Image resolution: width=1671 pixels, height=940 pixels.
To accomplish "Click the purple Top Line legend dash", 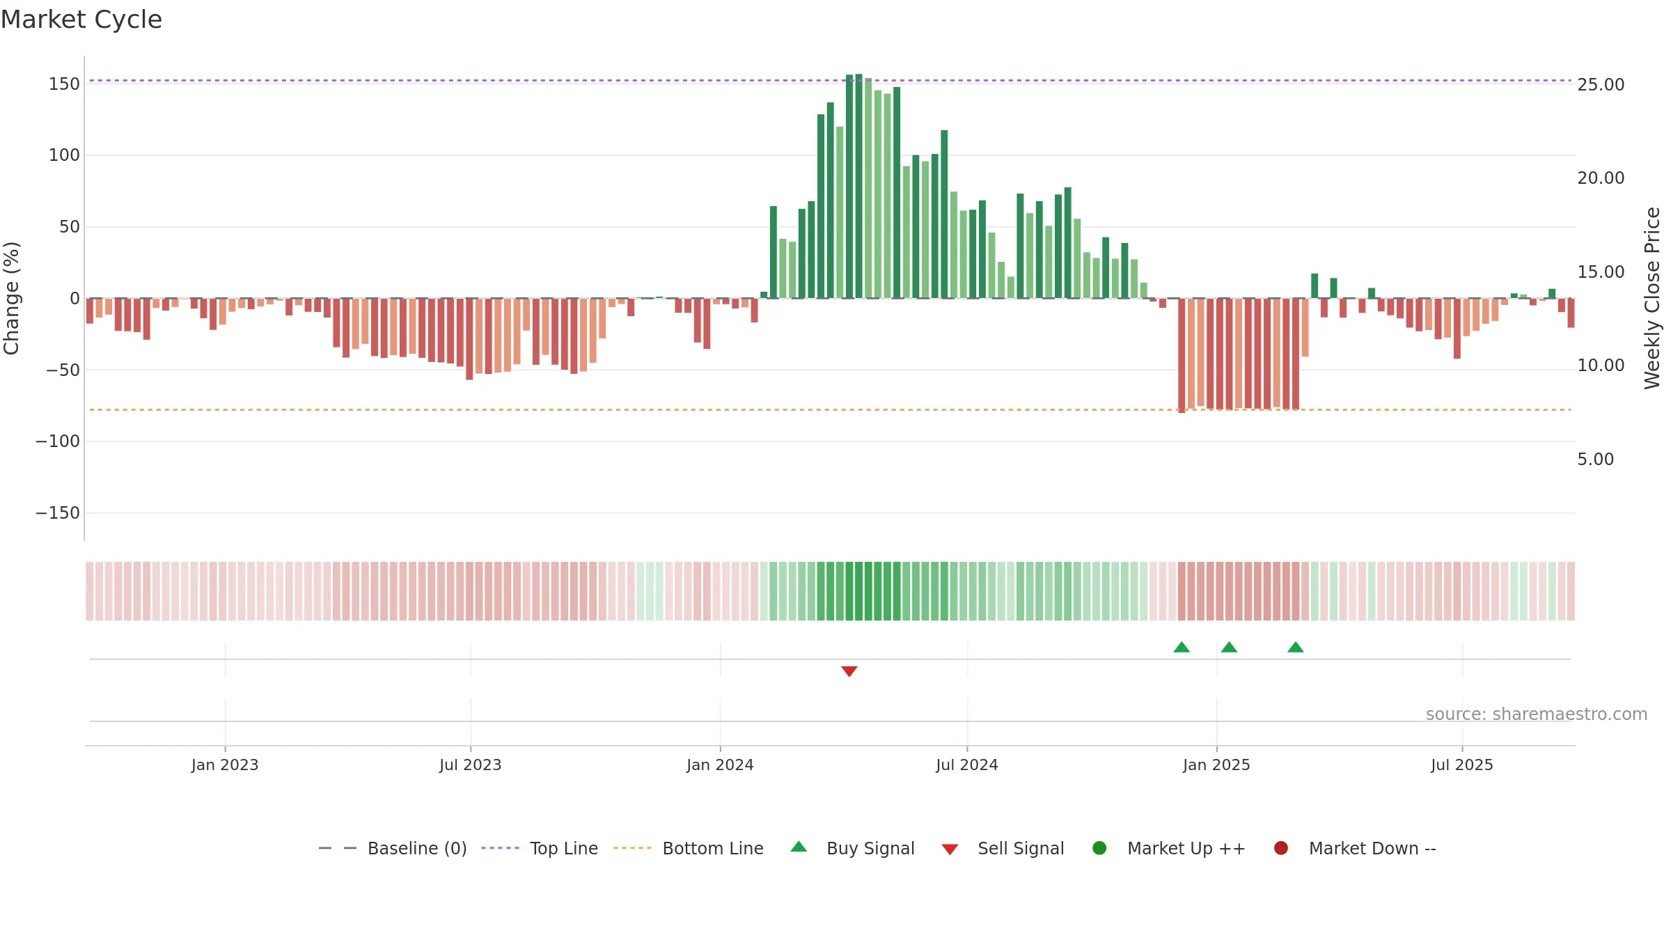I will pos(500,848).
